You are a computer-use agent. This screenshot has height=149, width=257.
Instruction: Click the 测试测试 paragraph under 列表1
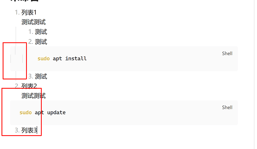coord(34,22)
